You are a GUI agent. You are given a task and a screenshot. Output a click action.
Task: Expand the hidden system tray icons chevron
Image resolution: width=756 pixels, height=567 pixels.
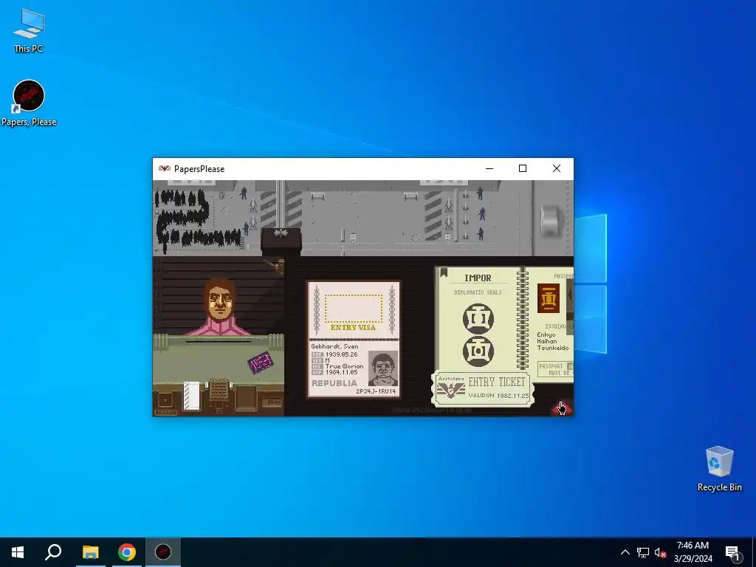[x=625, y=552]
